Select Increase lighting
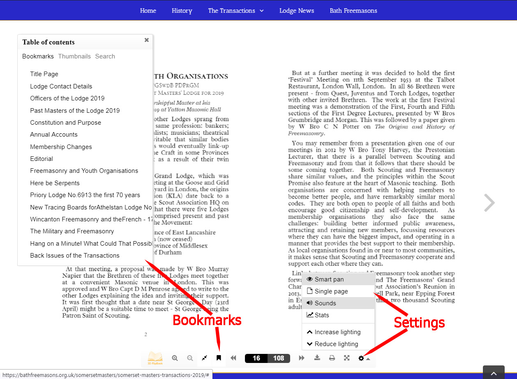Screen dimensions: 517x379 338,332
